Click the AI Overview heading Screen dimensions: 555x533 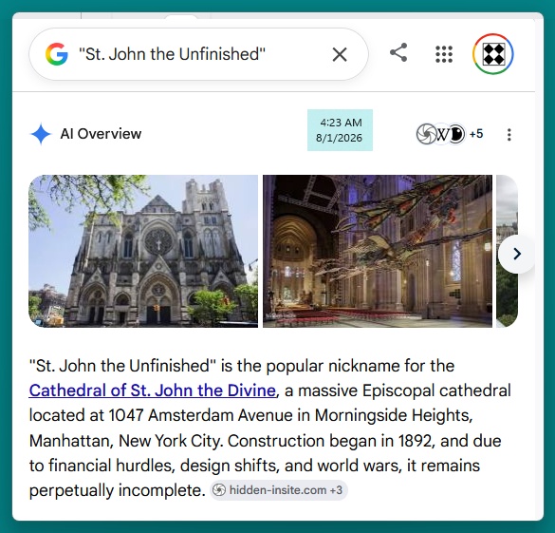[x=101, y=134]
